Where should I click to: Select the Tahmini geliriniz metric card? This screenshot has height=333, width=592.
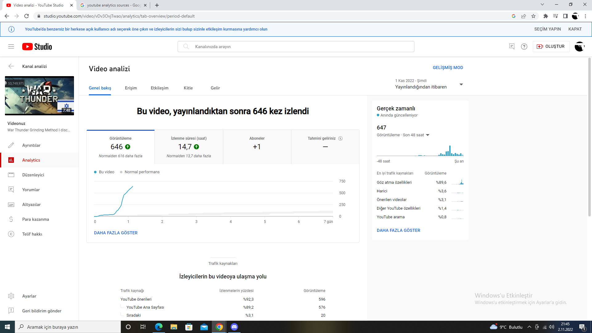tap(325, 147)
